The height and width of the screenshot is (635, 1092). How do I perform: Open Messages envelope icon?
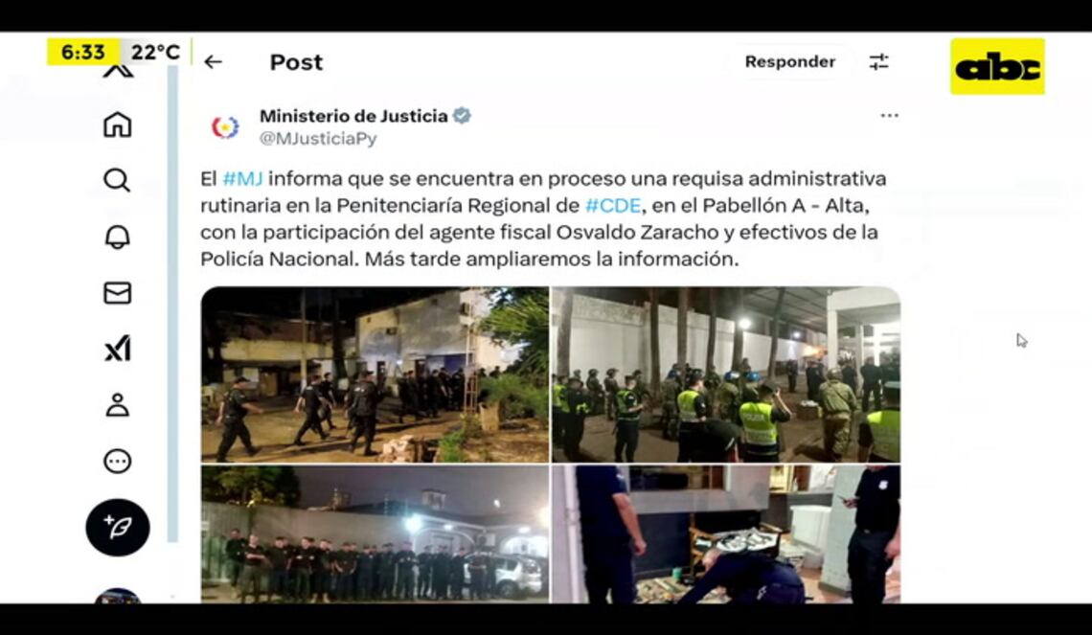click(x=117, y=292)
